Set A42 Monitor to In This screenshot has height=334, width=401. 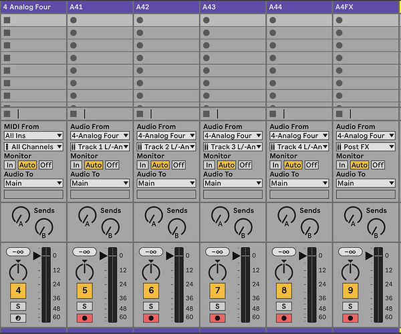pos(142,165)
